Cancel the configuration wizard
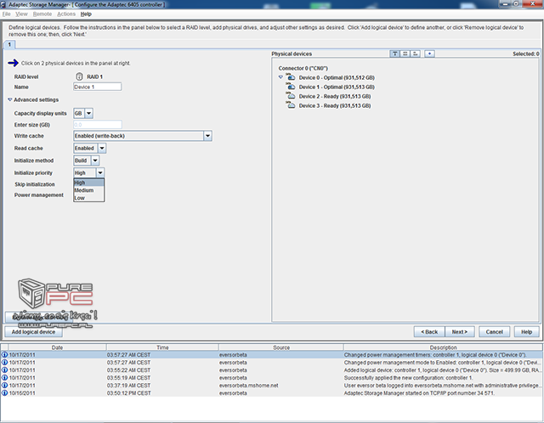The height and width of the screenshot is (423, 544). 494,332
